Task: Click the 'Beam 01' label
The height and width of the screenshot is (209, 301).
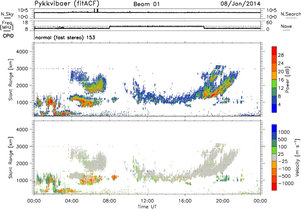Action: click(x=147, y=4)
